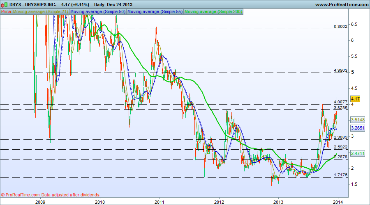The height and width of the screenshot is (205, 370).
Task: Click the 2009 date axis label
Action: [40, 202]
